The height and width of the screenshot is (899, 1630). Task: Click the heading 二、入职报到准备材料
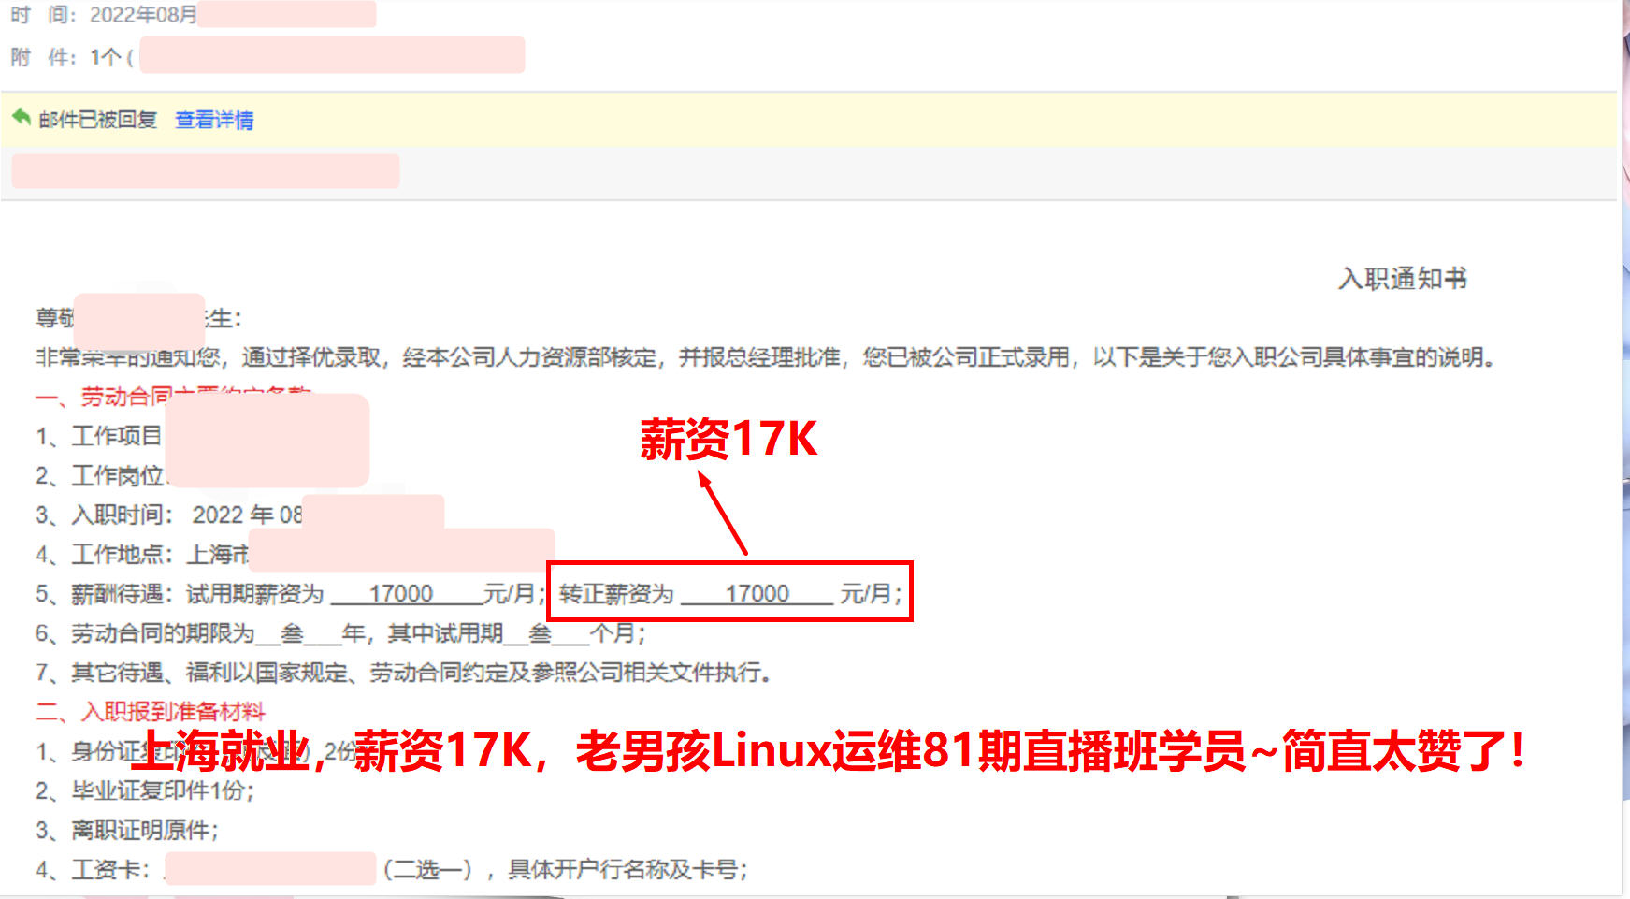tap(151, 712)
